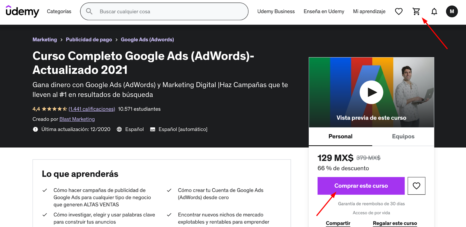Open the 1.441 calificaciones link
Image resolution: width=466 pixels, height=227 pixels.
[92, 109]
